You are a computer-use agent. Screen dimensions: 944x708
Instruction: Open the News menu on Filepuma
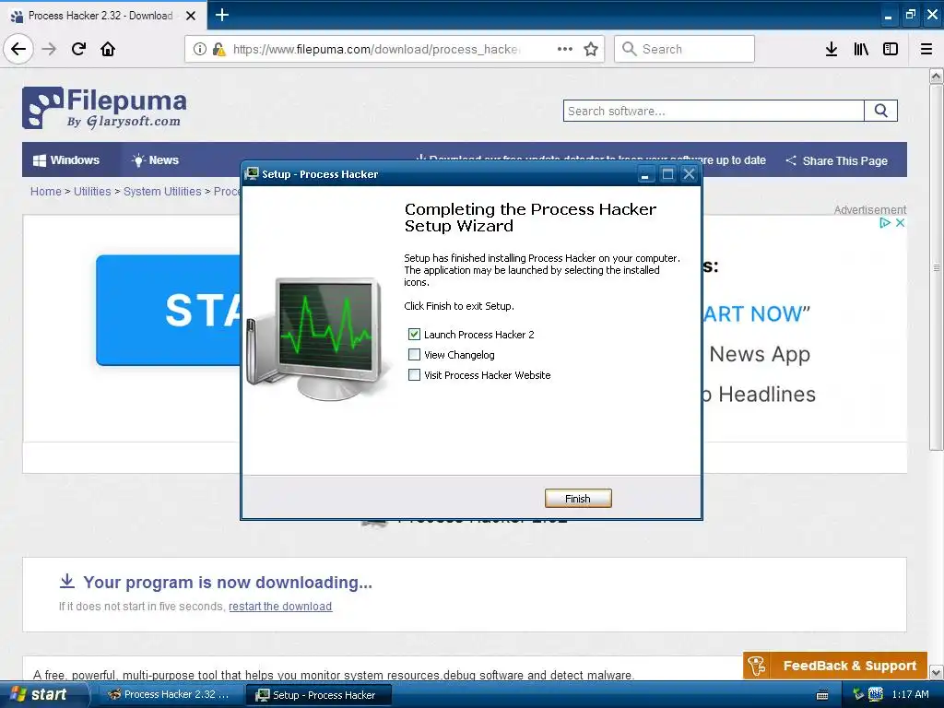[x=155, y=160]
